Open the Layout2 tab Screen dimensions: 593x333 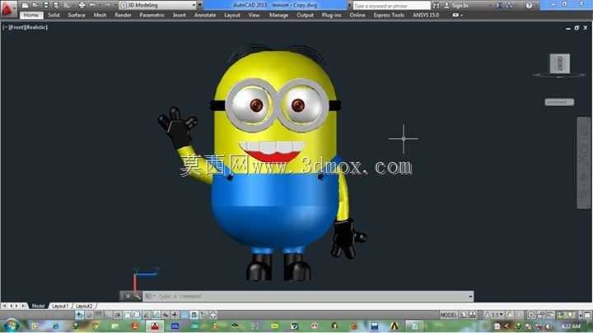coord(84,306)
